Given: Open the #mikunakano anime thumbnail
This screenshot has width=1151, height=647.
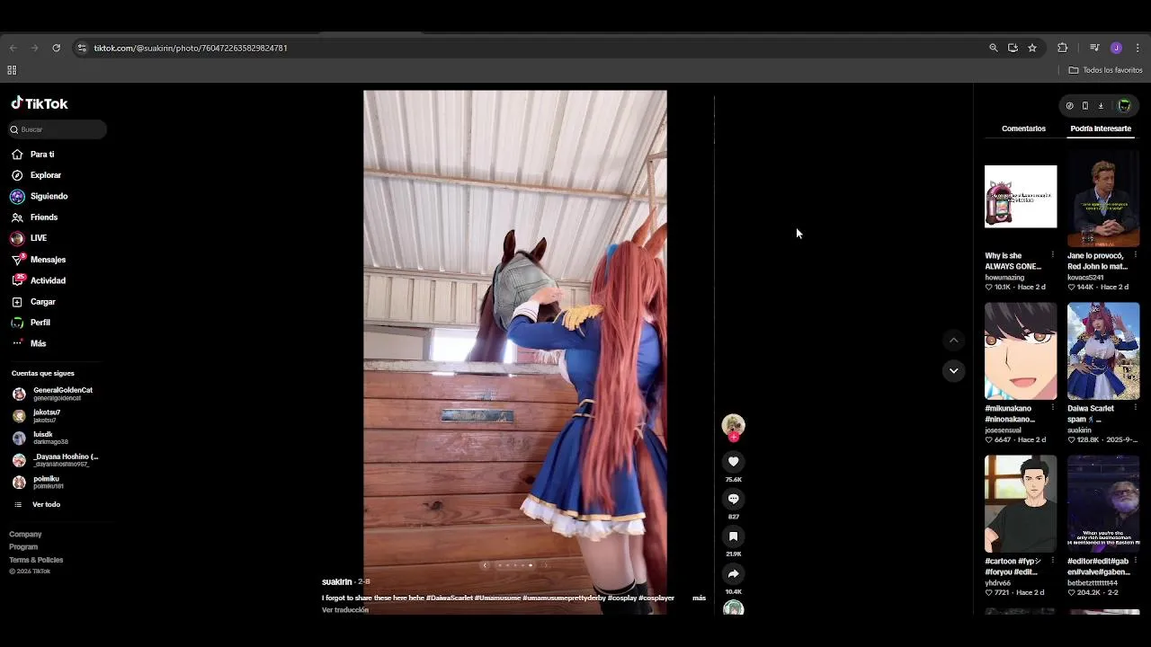Looking at the screenshot, I should coord(1021,351).
